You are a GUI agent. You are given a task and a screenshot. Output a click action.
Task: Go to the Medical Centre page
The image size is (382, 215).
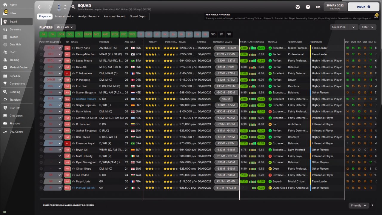pos(18,67)
